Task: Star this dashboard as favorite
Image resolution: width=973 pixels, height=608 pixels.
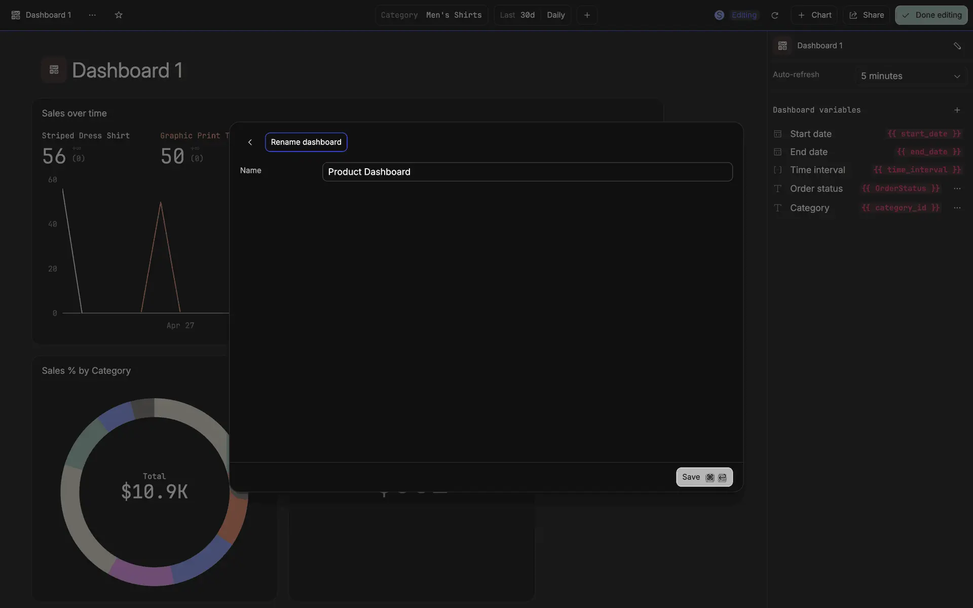Action: (119, 15)
